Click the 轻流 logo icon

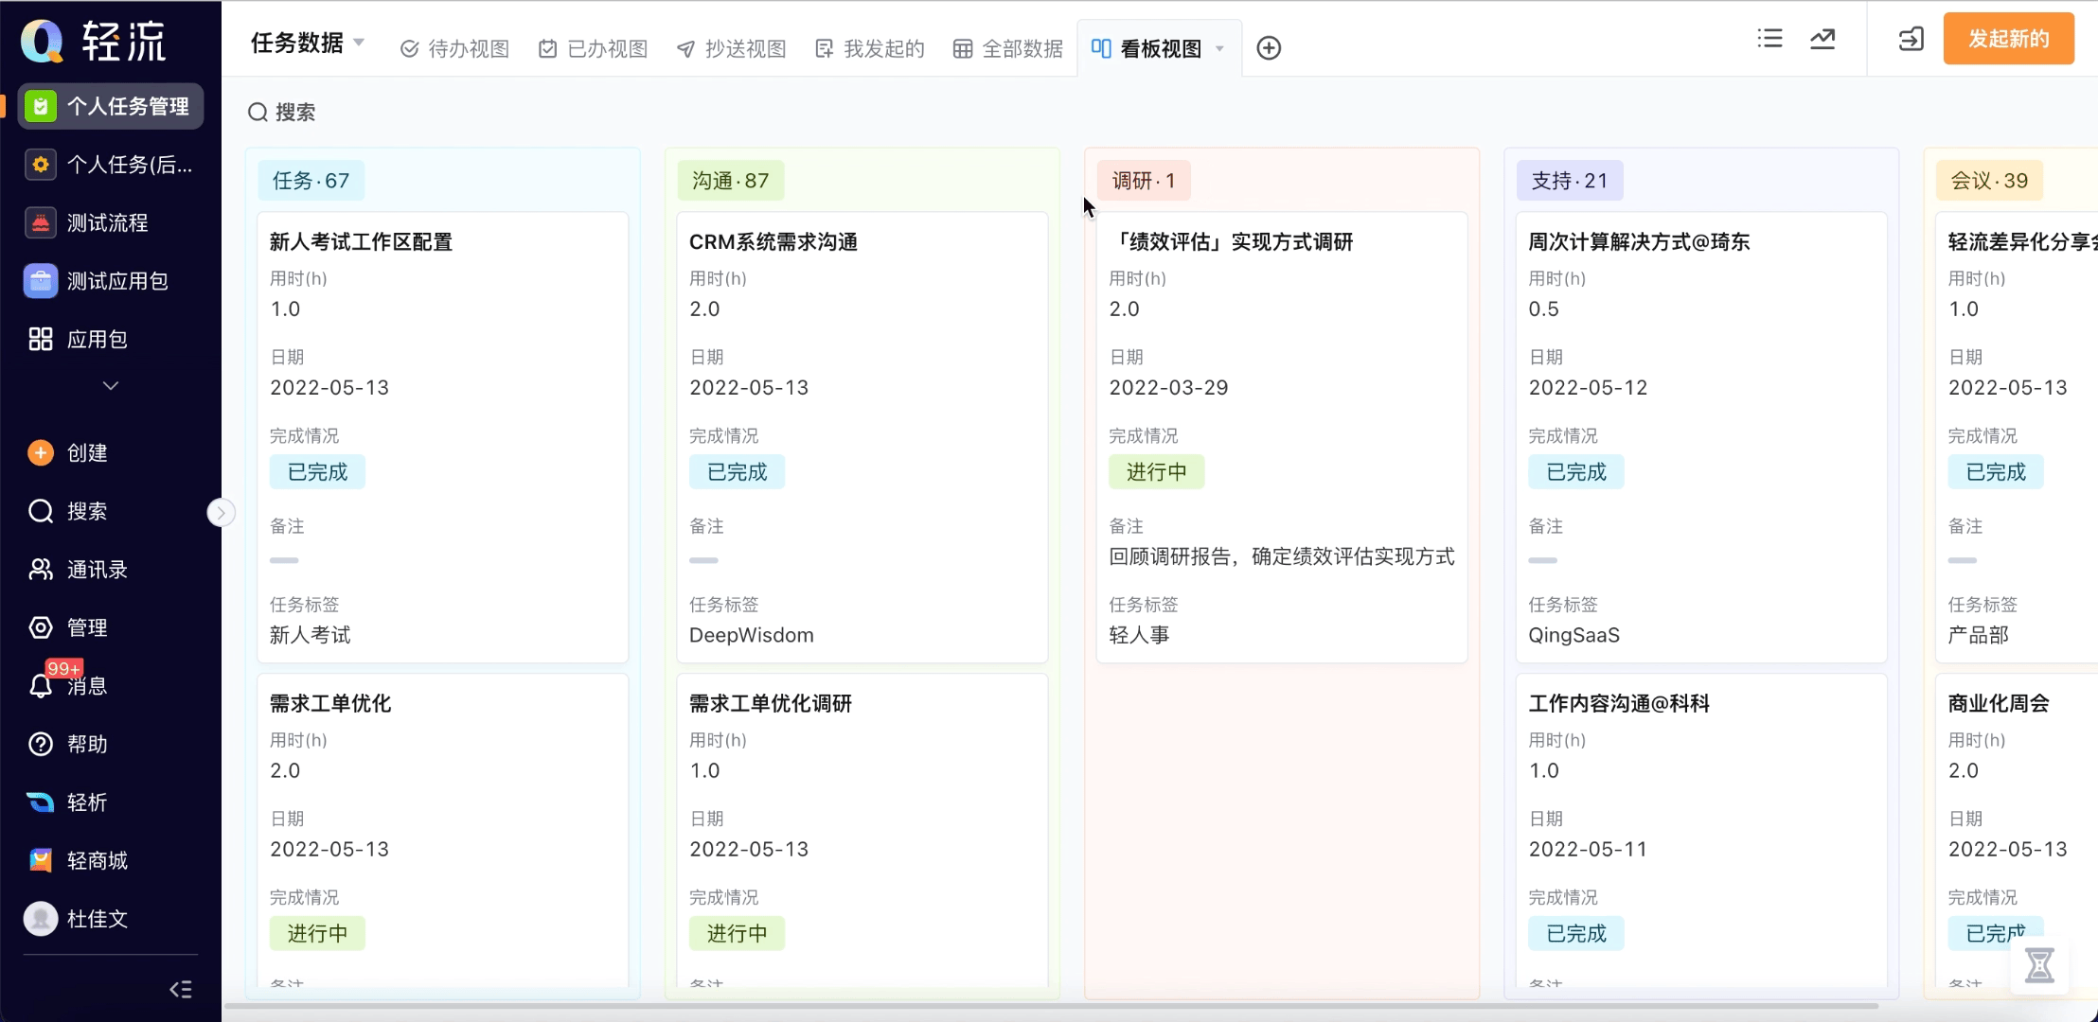pyautogui.click(x=43, y=41)
